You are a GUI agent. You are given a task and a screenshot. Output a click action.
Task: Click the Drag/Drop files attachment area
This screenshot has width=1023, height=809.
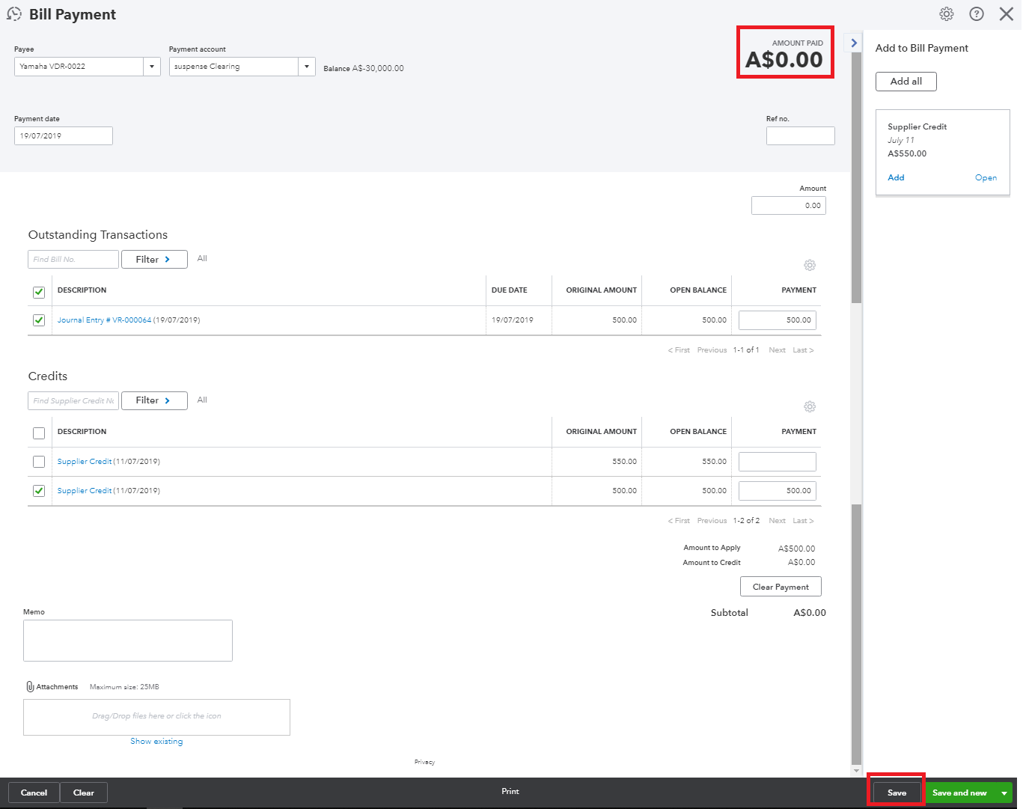coord(156,717)
